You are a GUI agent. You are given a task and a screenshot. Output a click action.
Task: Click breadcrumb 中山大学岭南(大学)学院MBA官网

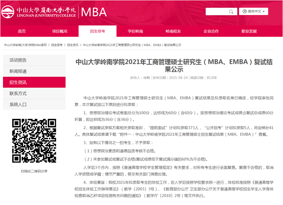point(25,45)
